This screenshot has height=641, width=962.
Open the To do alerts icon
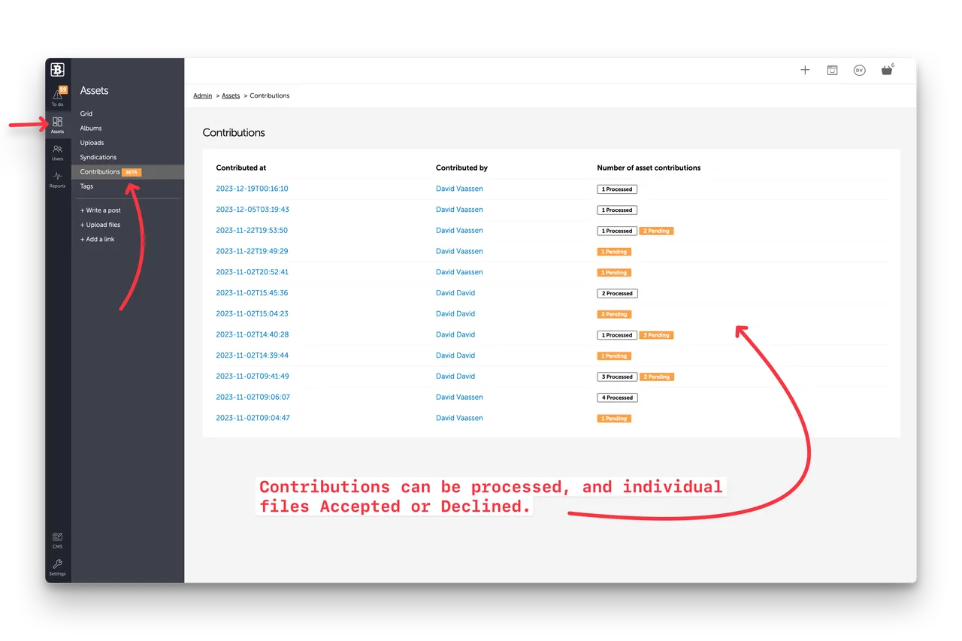coord(57,96)
